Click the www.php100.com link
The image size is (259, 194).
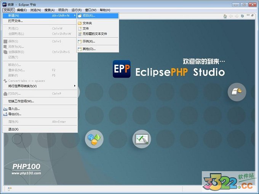[x=26, y=173]
